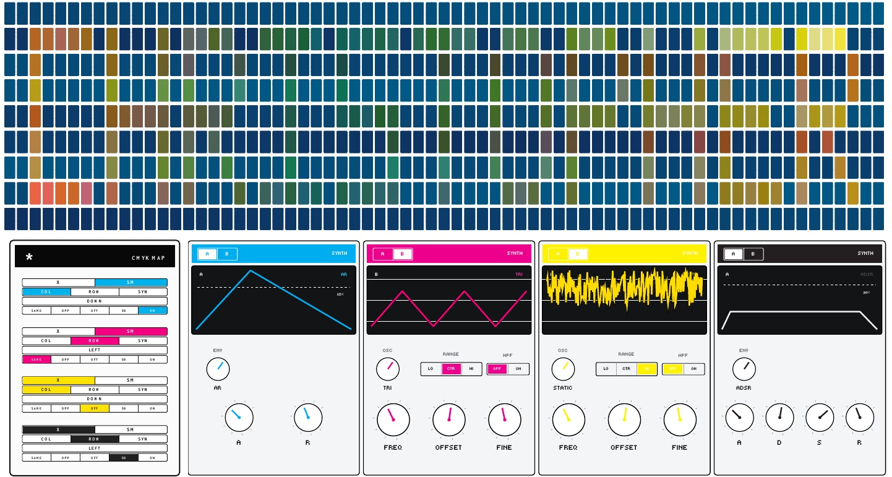This screenshot has width=892, height=477.
Task: Set magenta group mode to OPP
Action: 66,359
